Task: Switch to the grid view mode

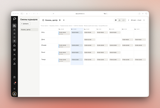Action: click(x=116, y=20)
